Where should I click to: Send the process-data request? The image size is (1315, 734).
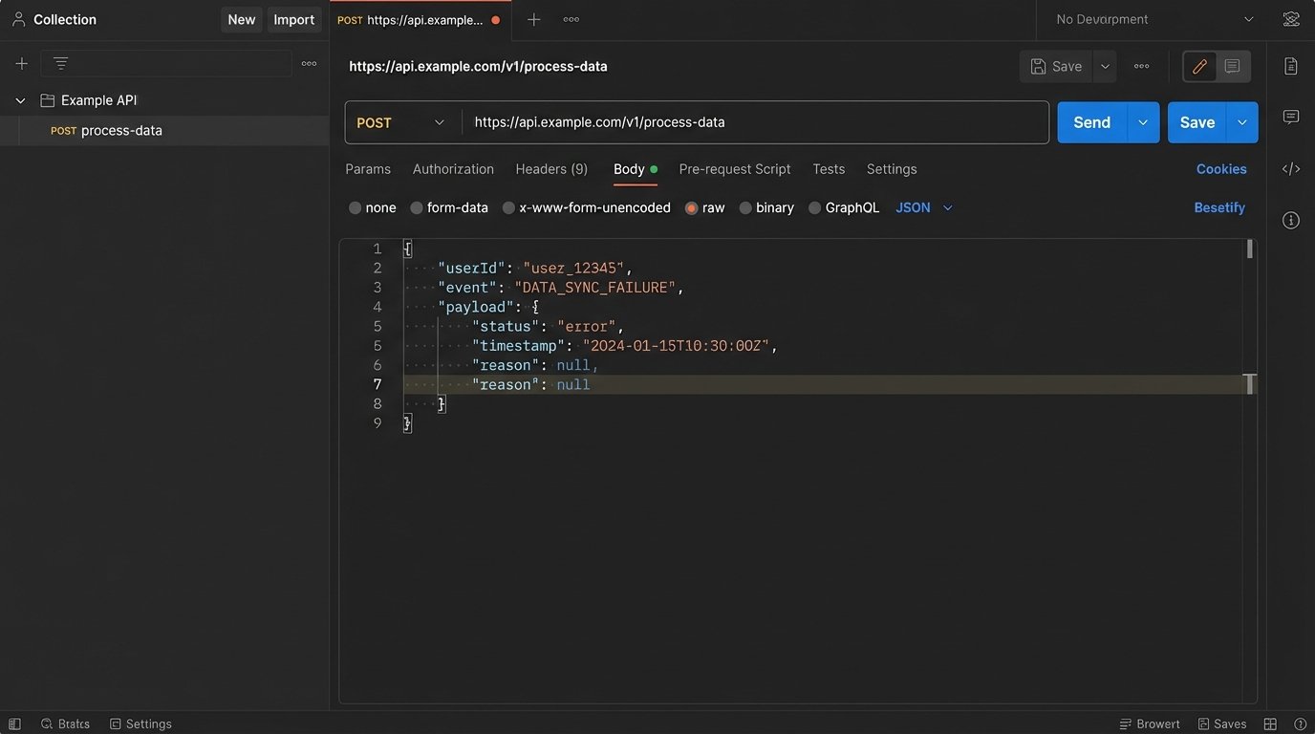click(1090, 122)
